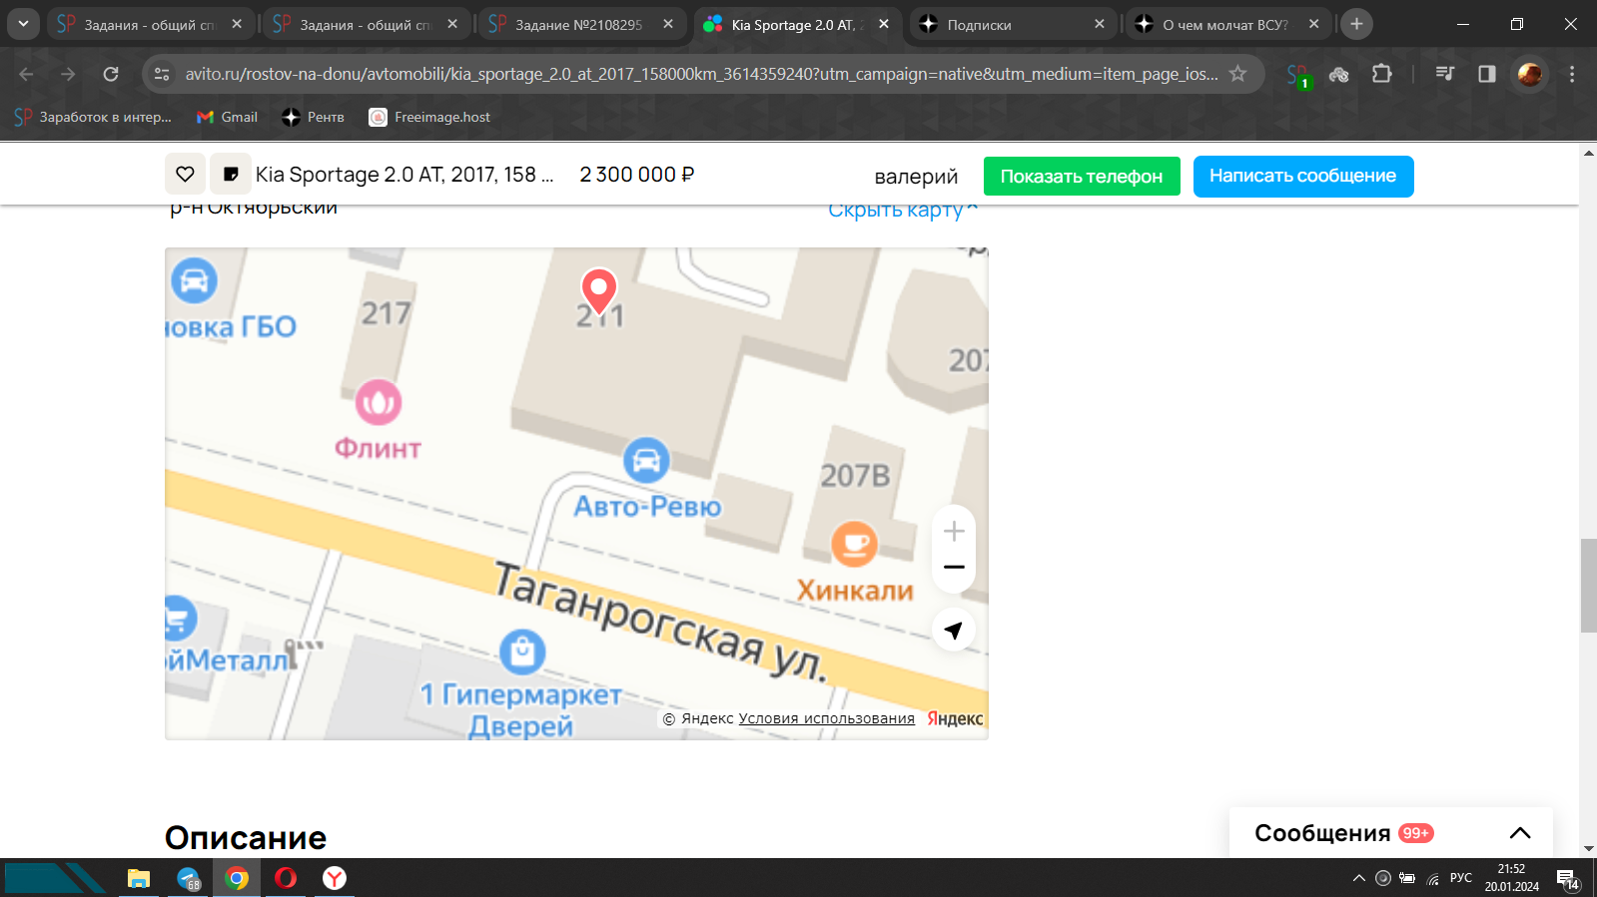Add listing to favorites with heart icon
This screenshot has width=1597, height=897.
185,175
